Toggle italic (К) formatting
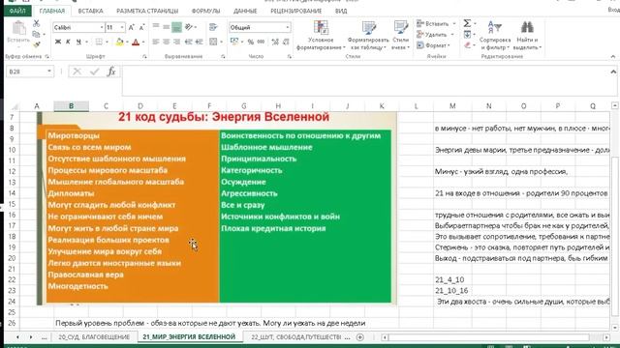This screenshot has width=620, height=348. pos(68,42)
